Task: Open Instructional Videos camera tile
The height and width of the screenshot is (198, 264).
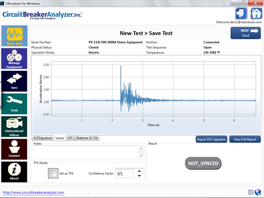Action: pyautogui.click(x=14, y=127)
